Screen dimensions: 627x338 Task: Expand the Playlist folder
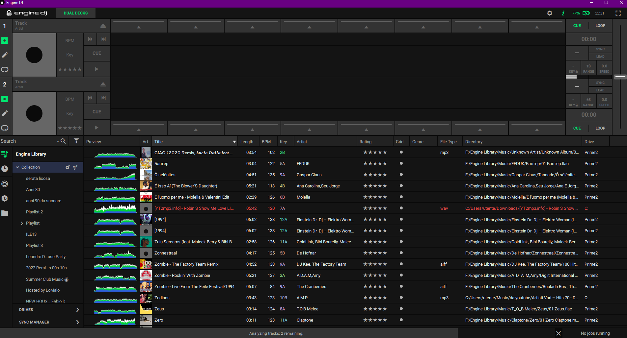click(22, 223)
